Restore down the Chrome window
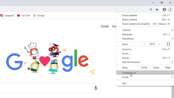This screenshot has height=98, width=174. tap(161, 3)
